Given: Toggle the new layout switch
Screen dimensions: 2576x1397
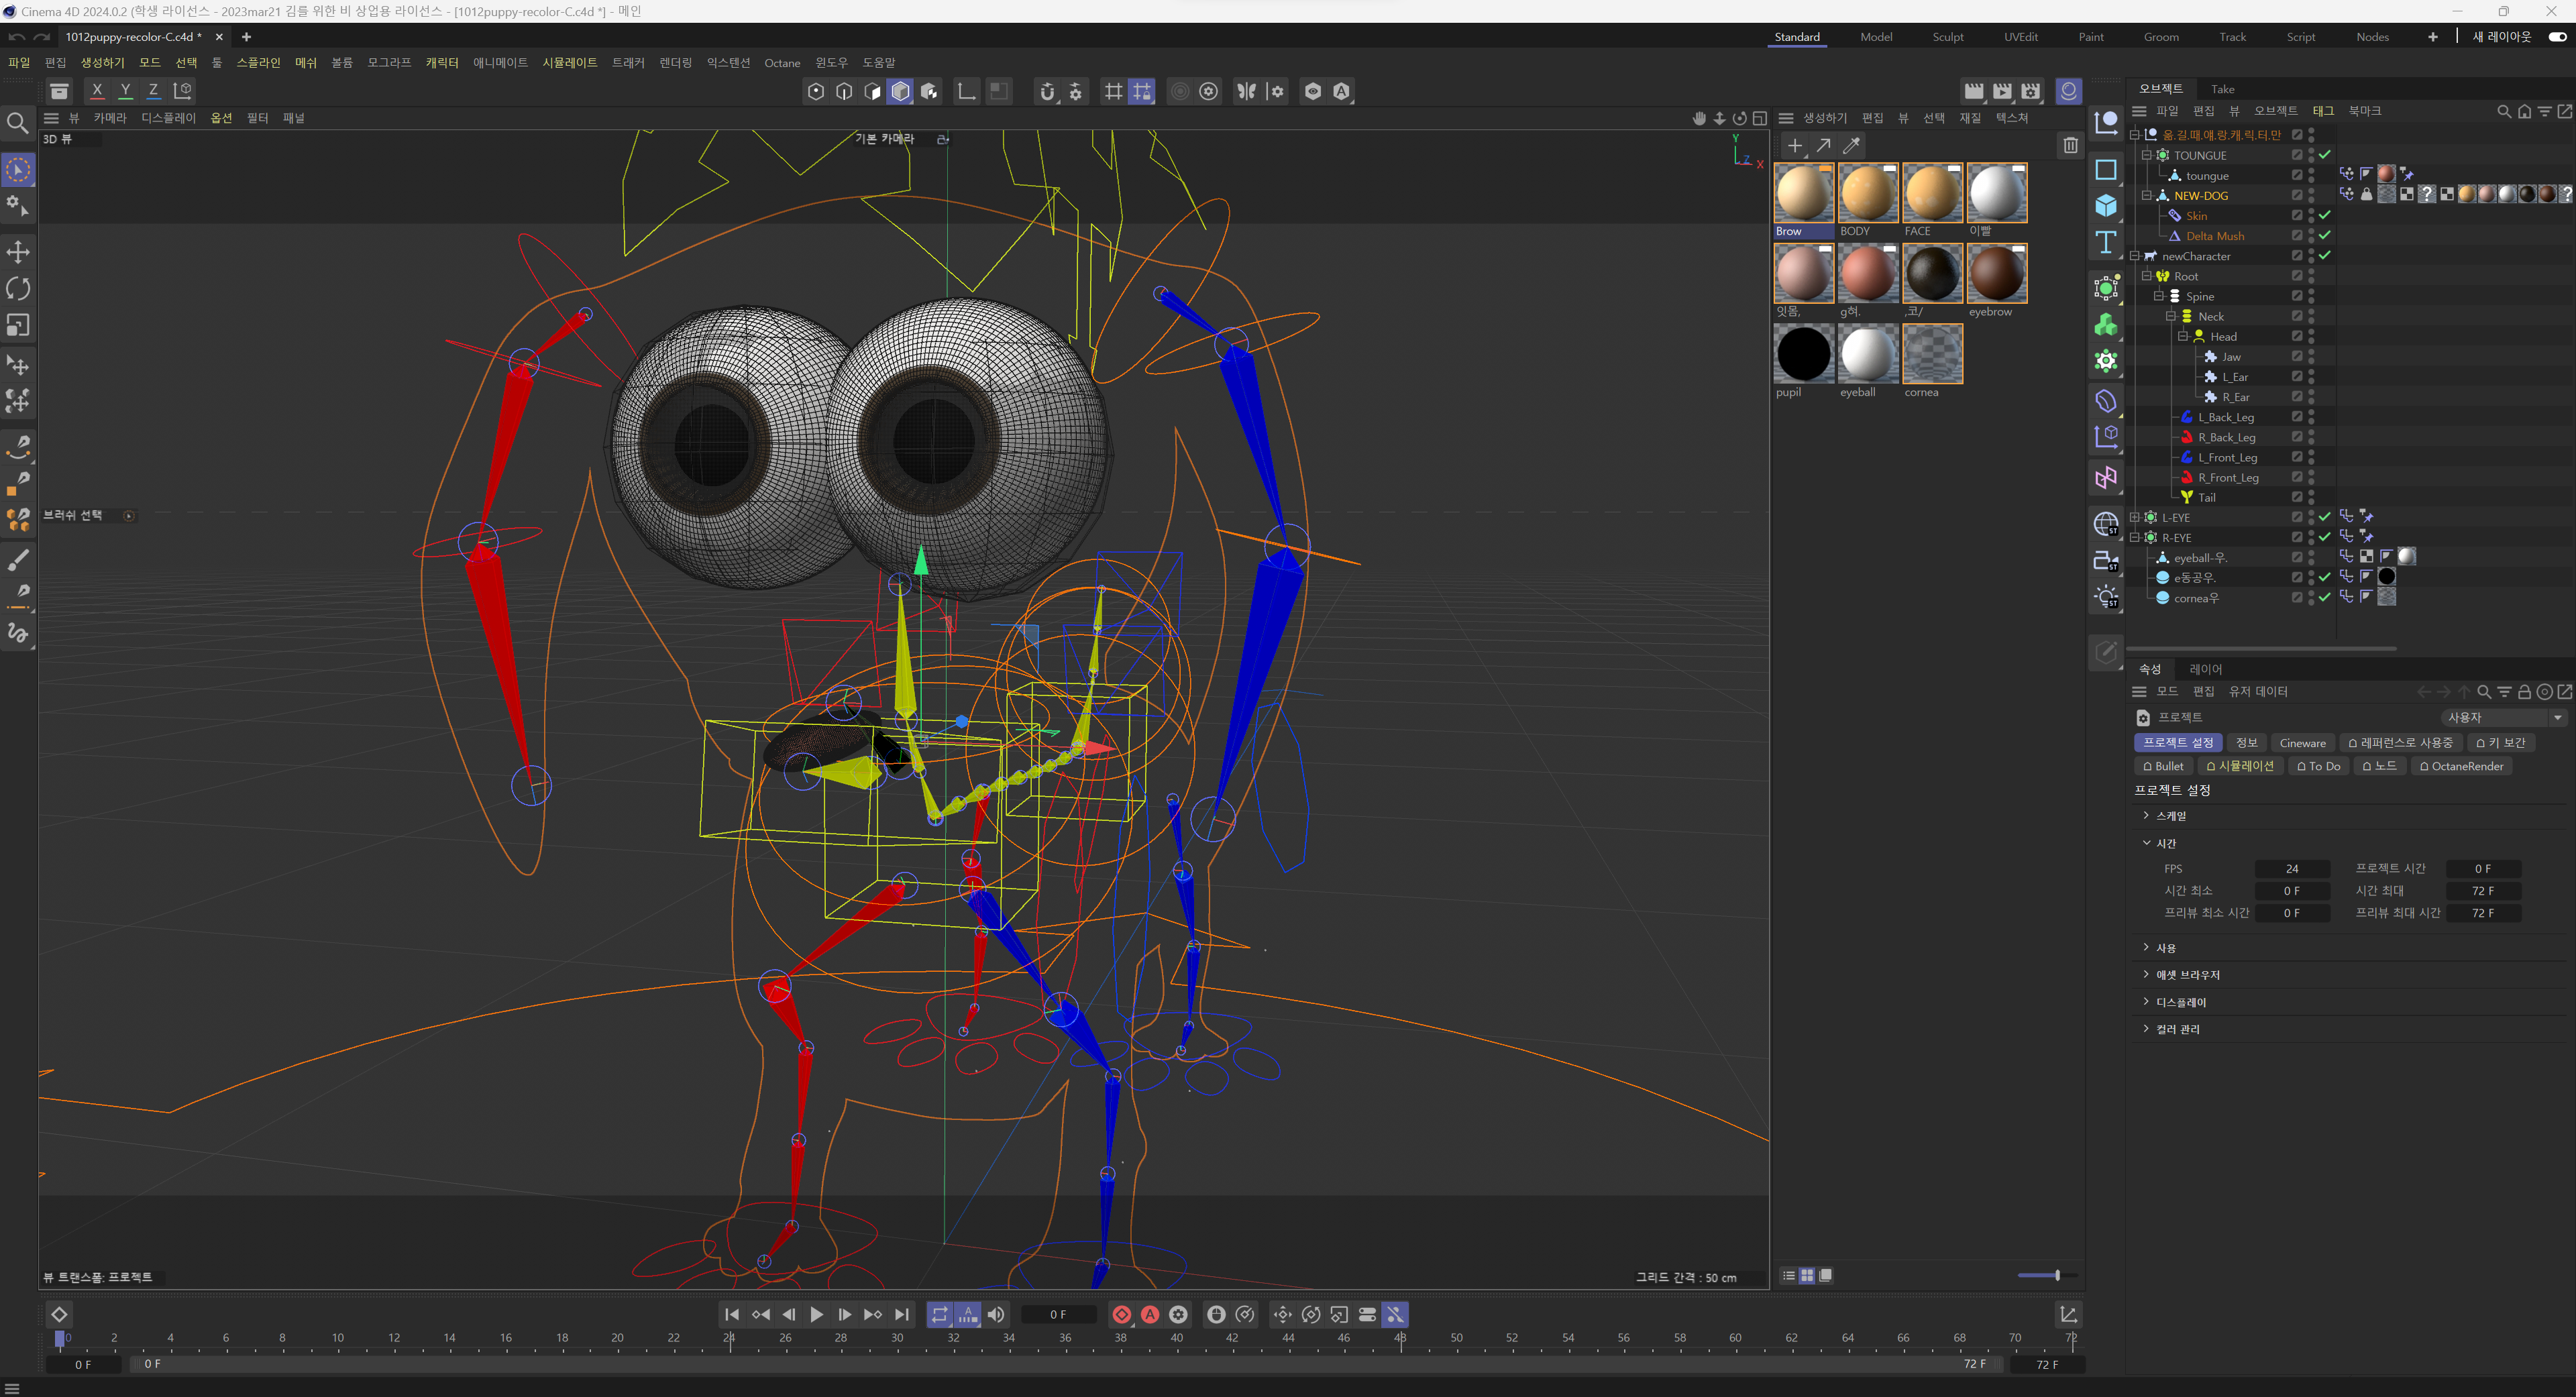Looking at the screenshot, I should point(2557,37).
